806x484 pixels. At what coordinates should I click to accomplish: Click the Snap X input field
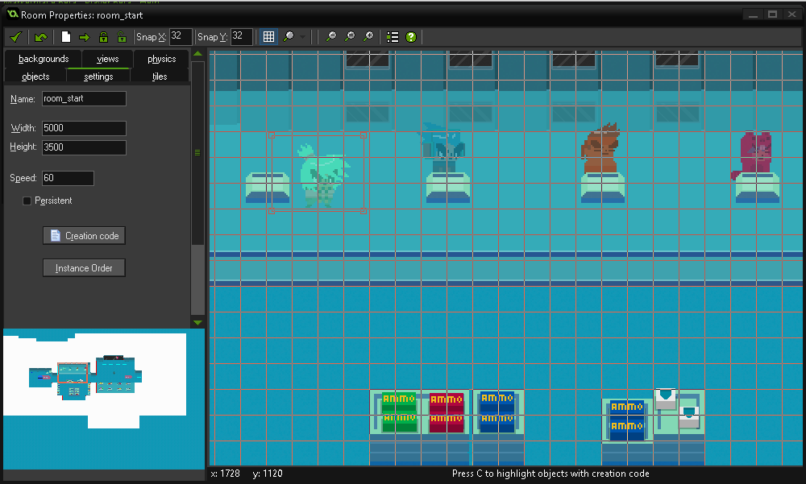(x=181, y=36)
